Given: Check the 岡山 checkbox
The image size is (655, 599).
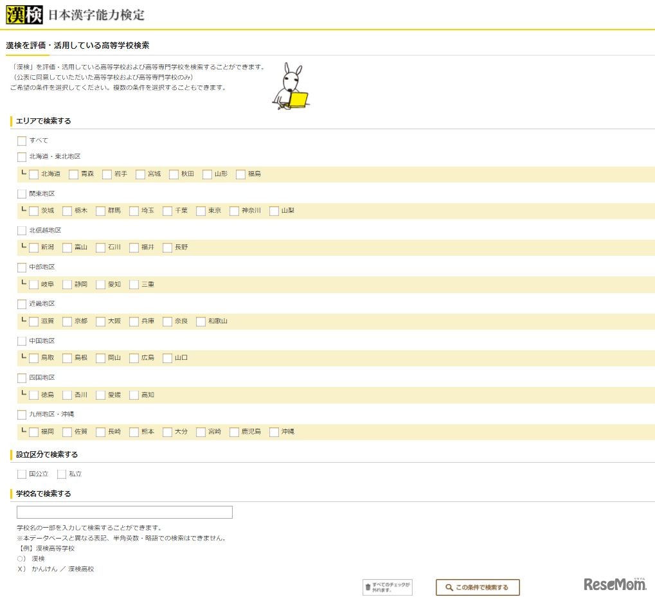Looking at the screenshot, I should tap(101, 359).
